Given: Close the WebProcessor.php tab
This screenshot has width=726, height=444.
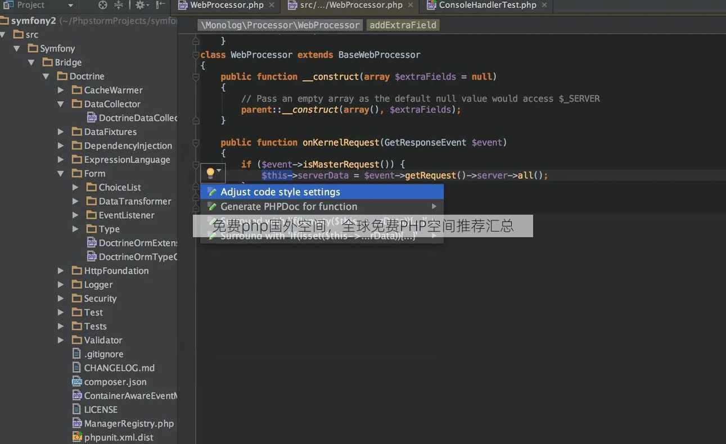Looking at the screenshot, I should click(272, 5).
